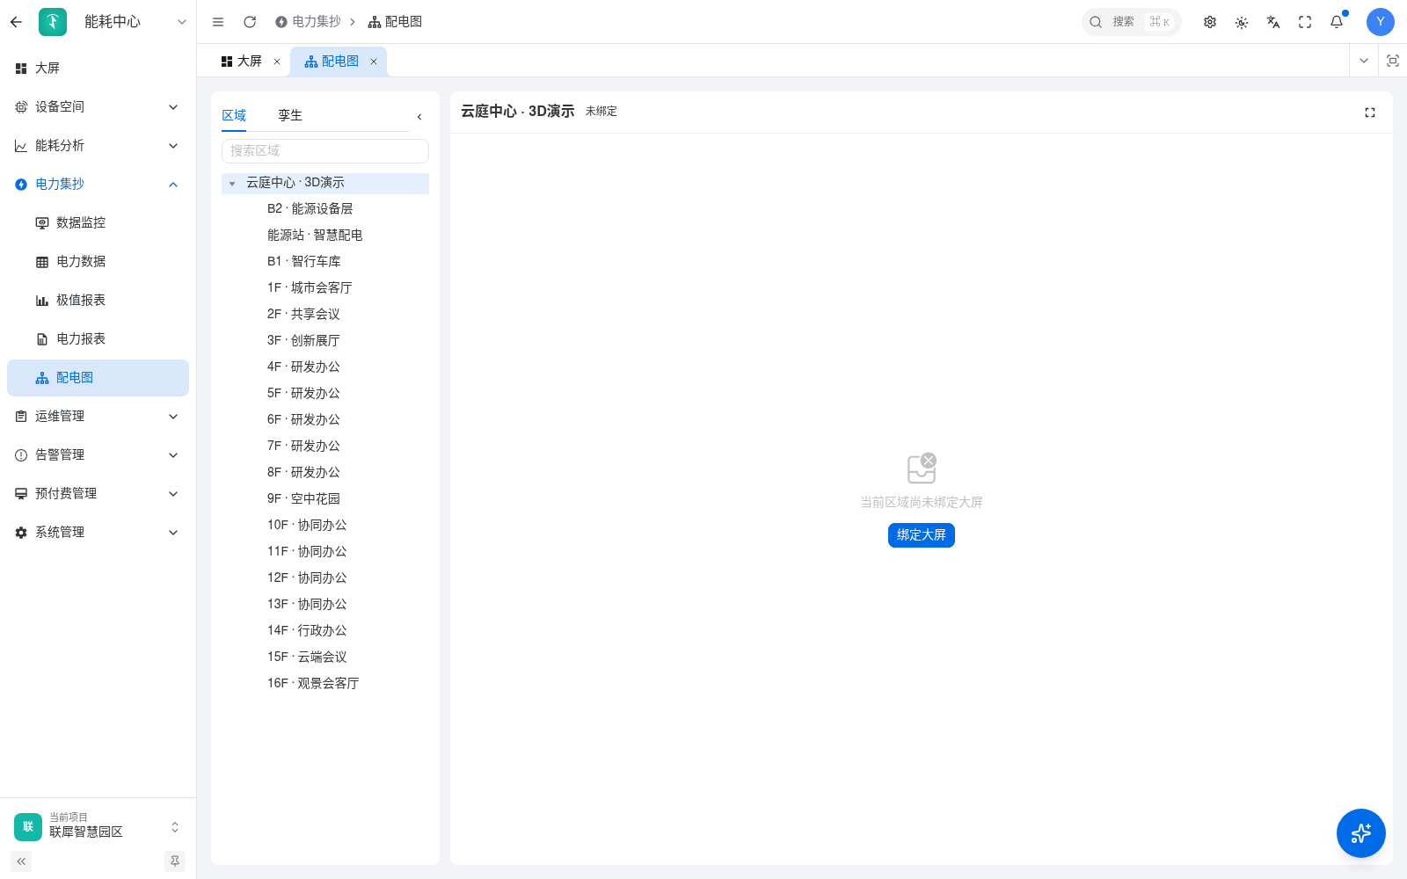
Task: Open notifications bell icon
Action: click(1337, 22)
